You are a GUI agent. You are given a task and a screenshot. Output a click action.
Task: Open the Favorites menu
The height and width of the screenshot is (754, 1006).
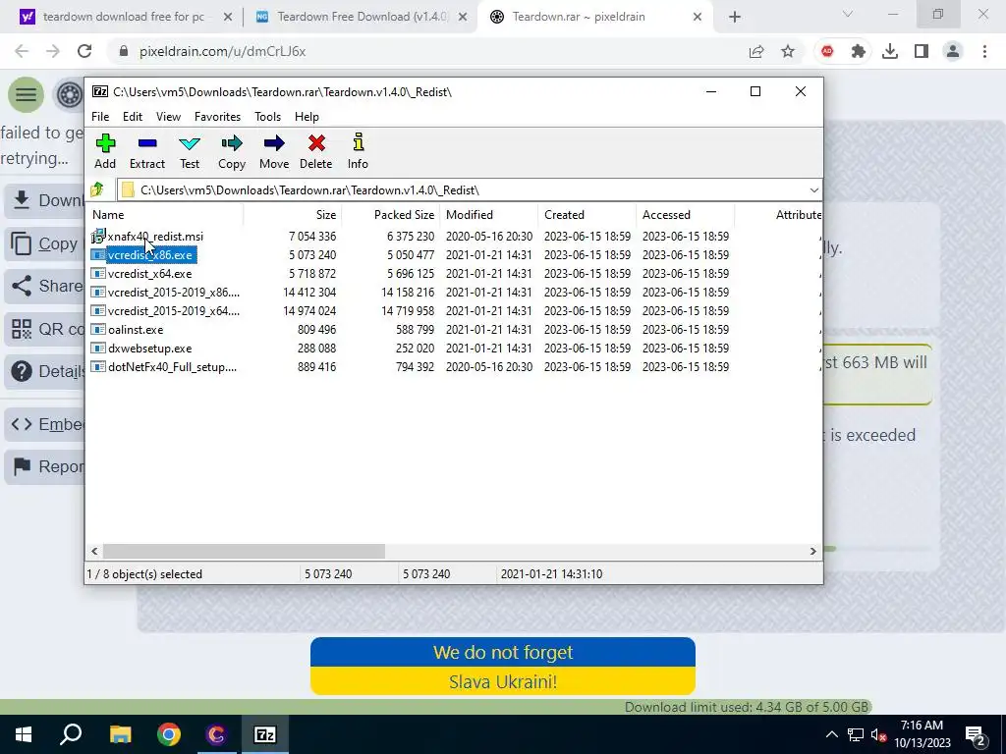[x=217, y=117]
